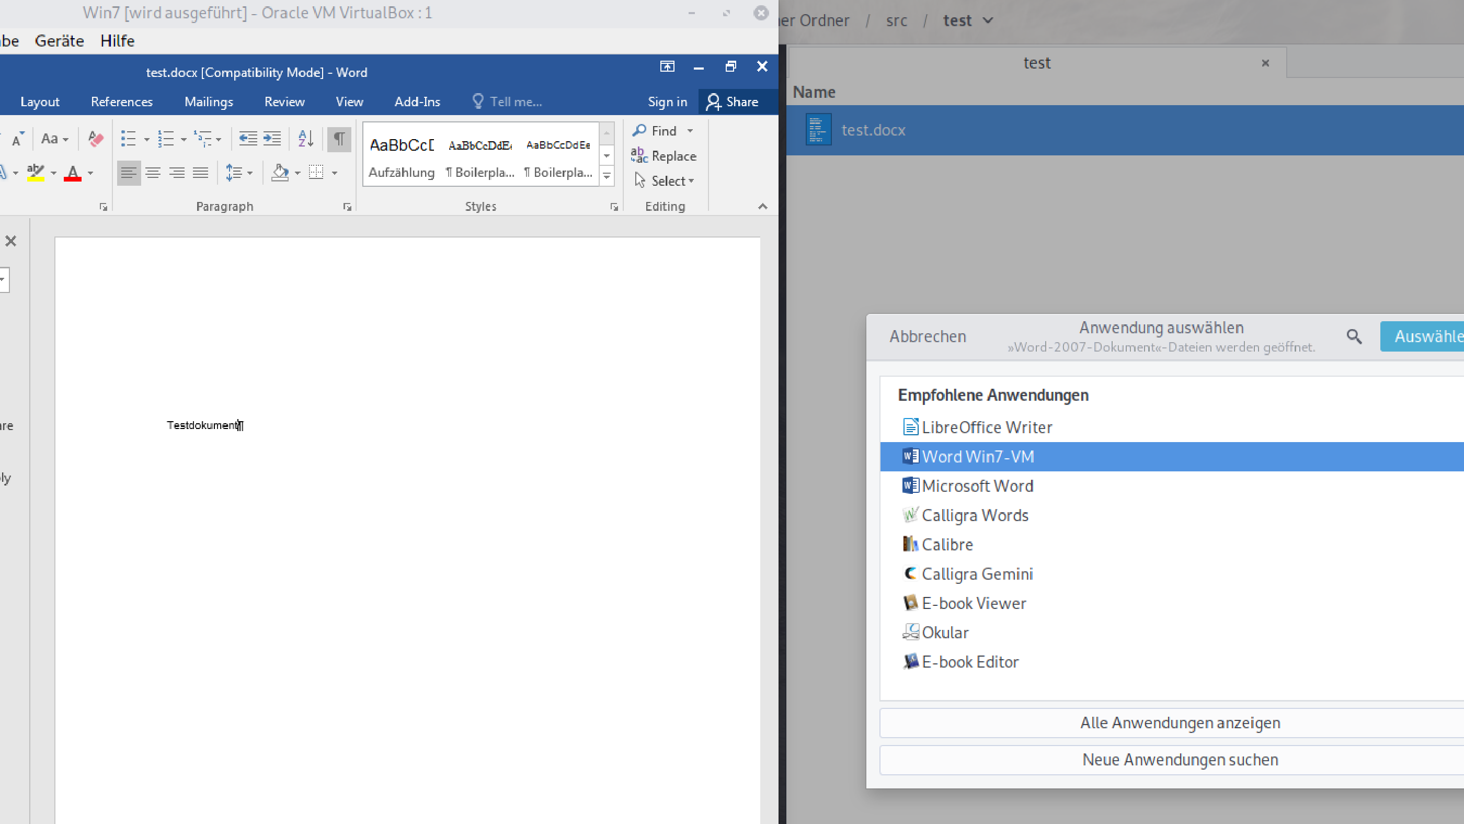This screenshot has width=1464, height=824.
Task: Open the References ribbon tab
Action: pyautogui.click(x=122, y=102)
